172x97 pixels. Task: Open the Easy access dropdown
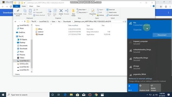82,12
